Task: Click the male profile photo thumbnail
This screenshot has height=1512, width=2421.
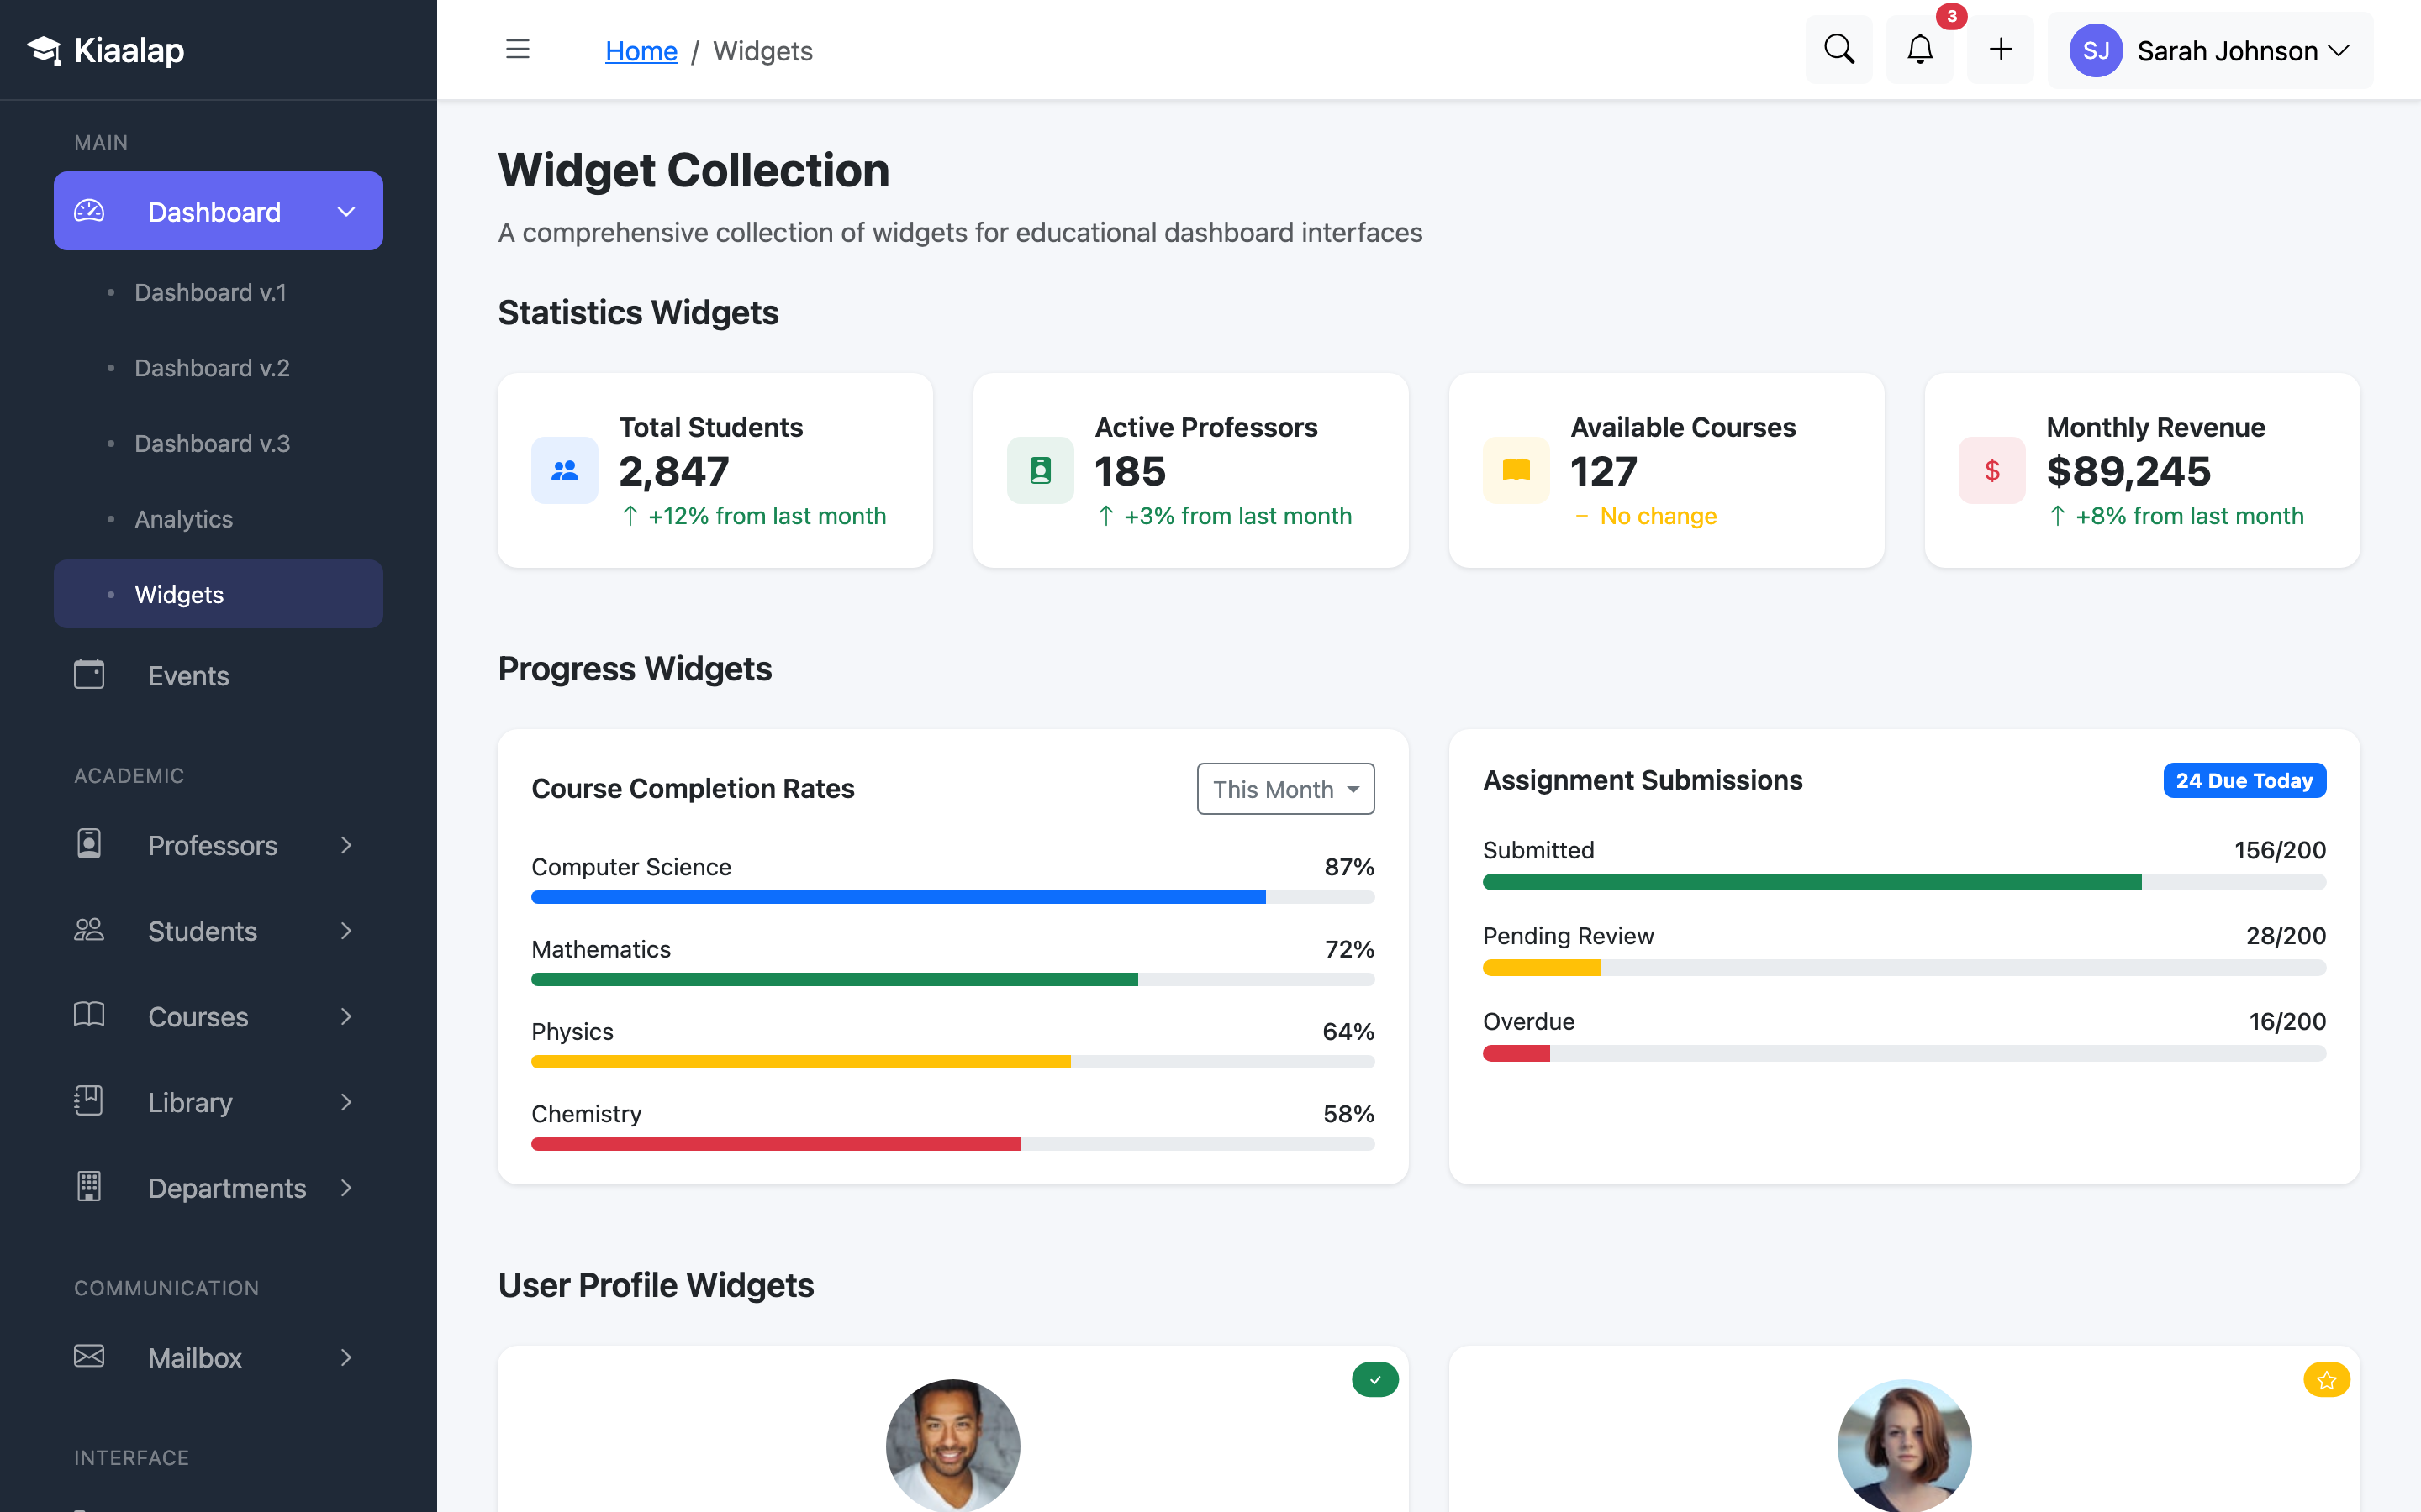Action: pos(952,1445)
